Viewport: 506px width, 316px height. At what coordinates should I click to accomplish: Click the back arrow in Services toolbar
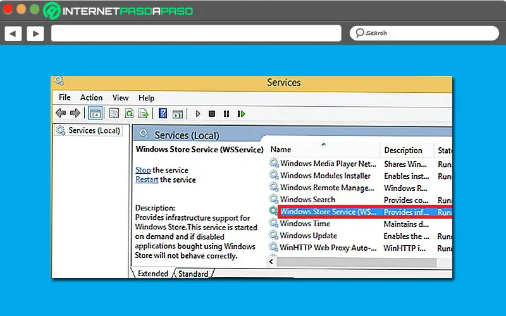61,113
